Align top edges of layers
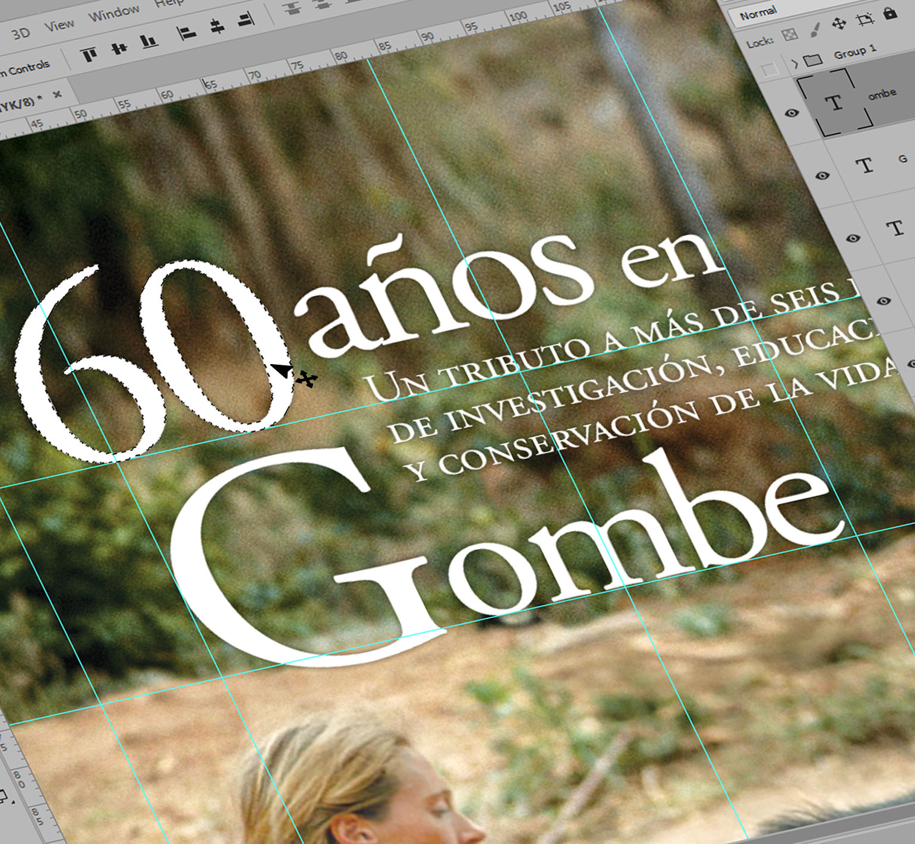Viewport: 915px width, 844px height. coord(90,55)
